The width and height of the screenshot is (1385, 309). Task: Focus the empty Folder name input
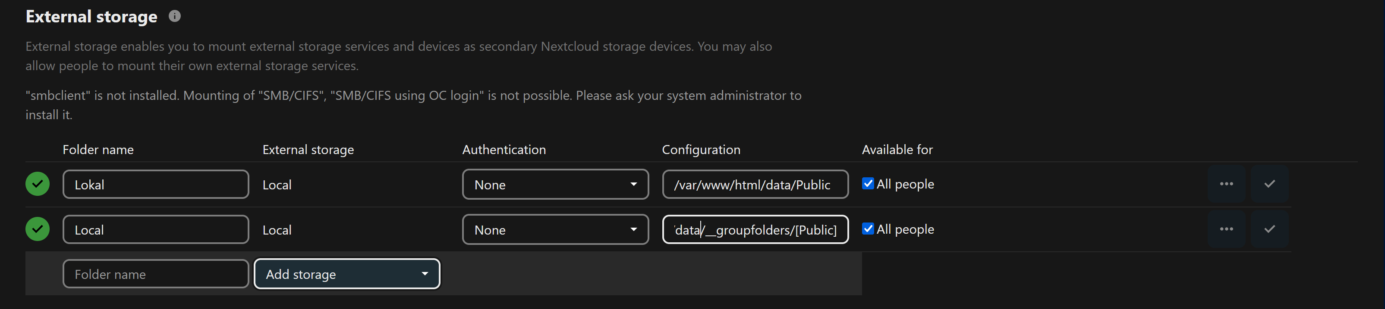(155, 274)
